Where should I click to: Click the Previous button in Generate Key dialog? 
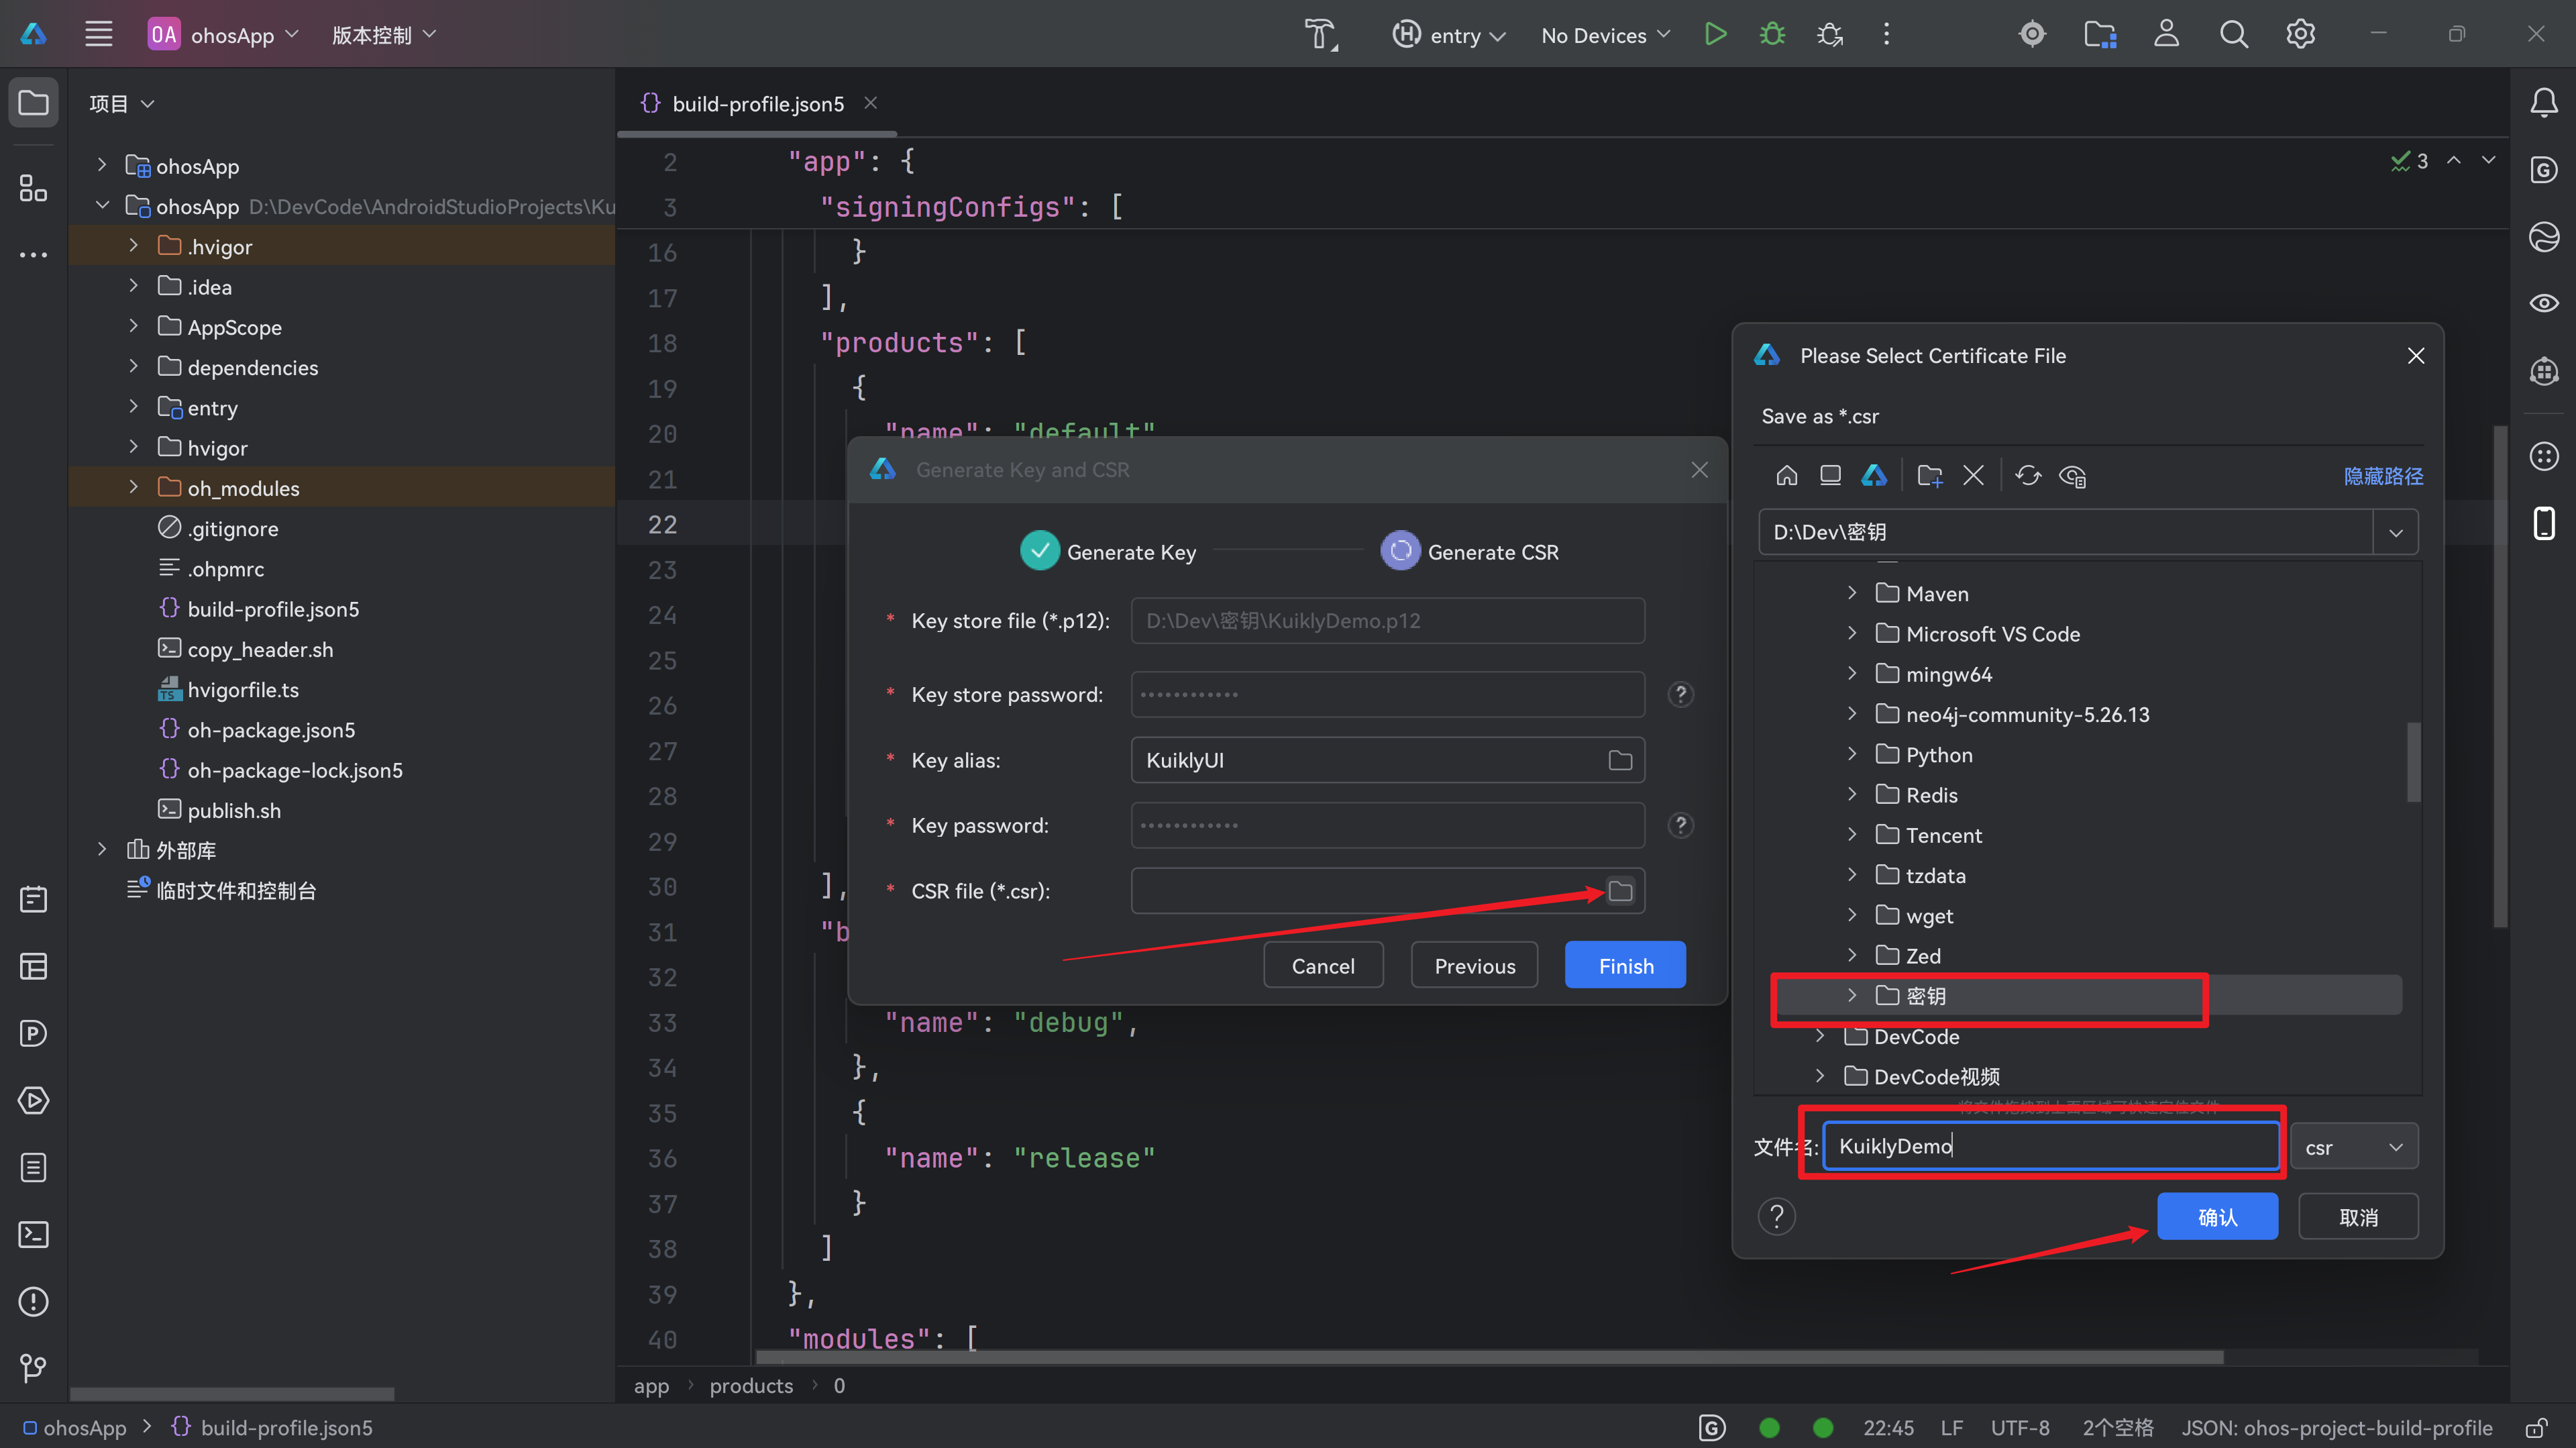point(1474,966)
